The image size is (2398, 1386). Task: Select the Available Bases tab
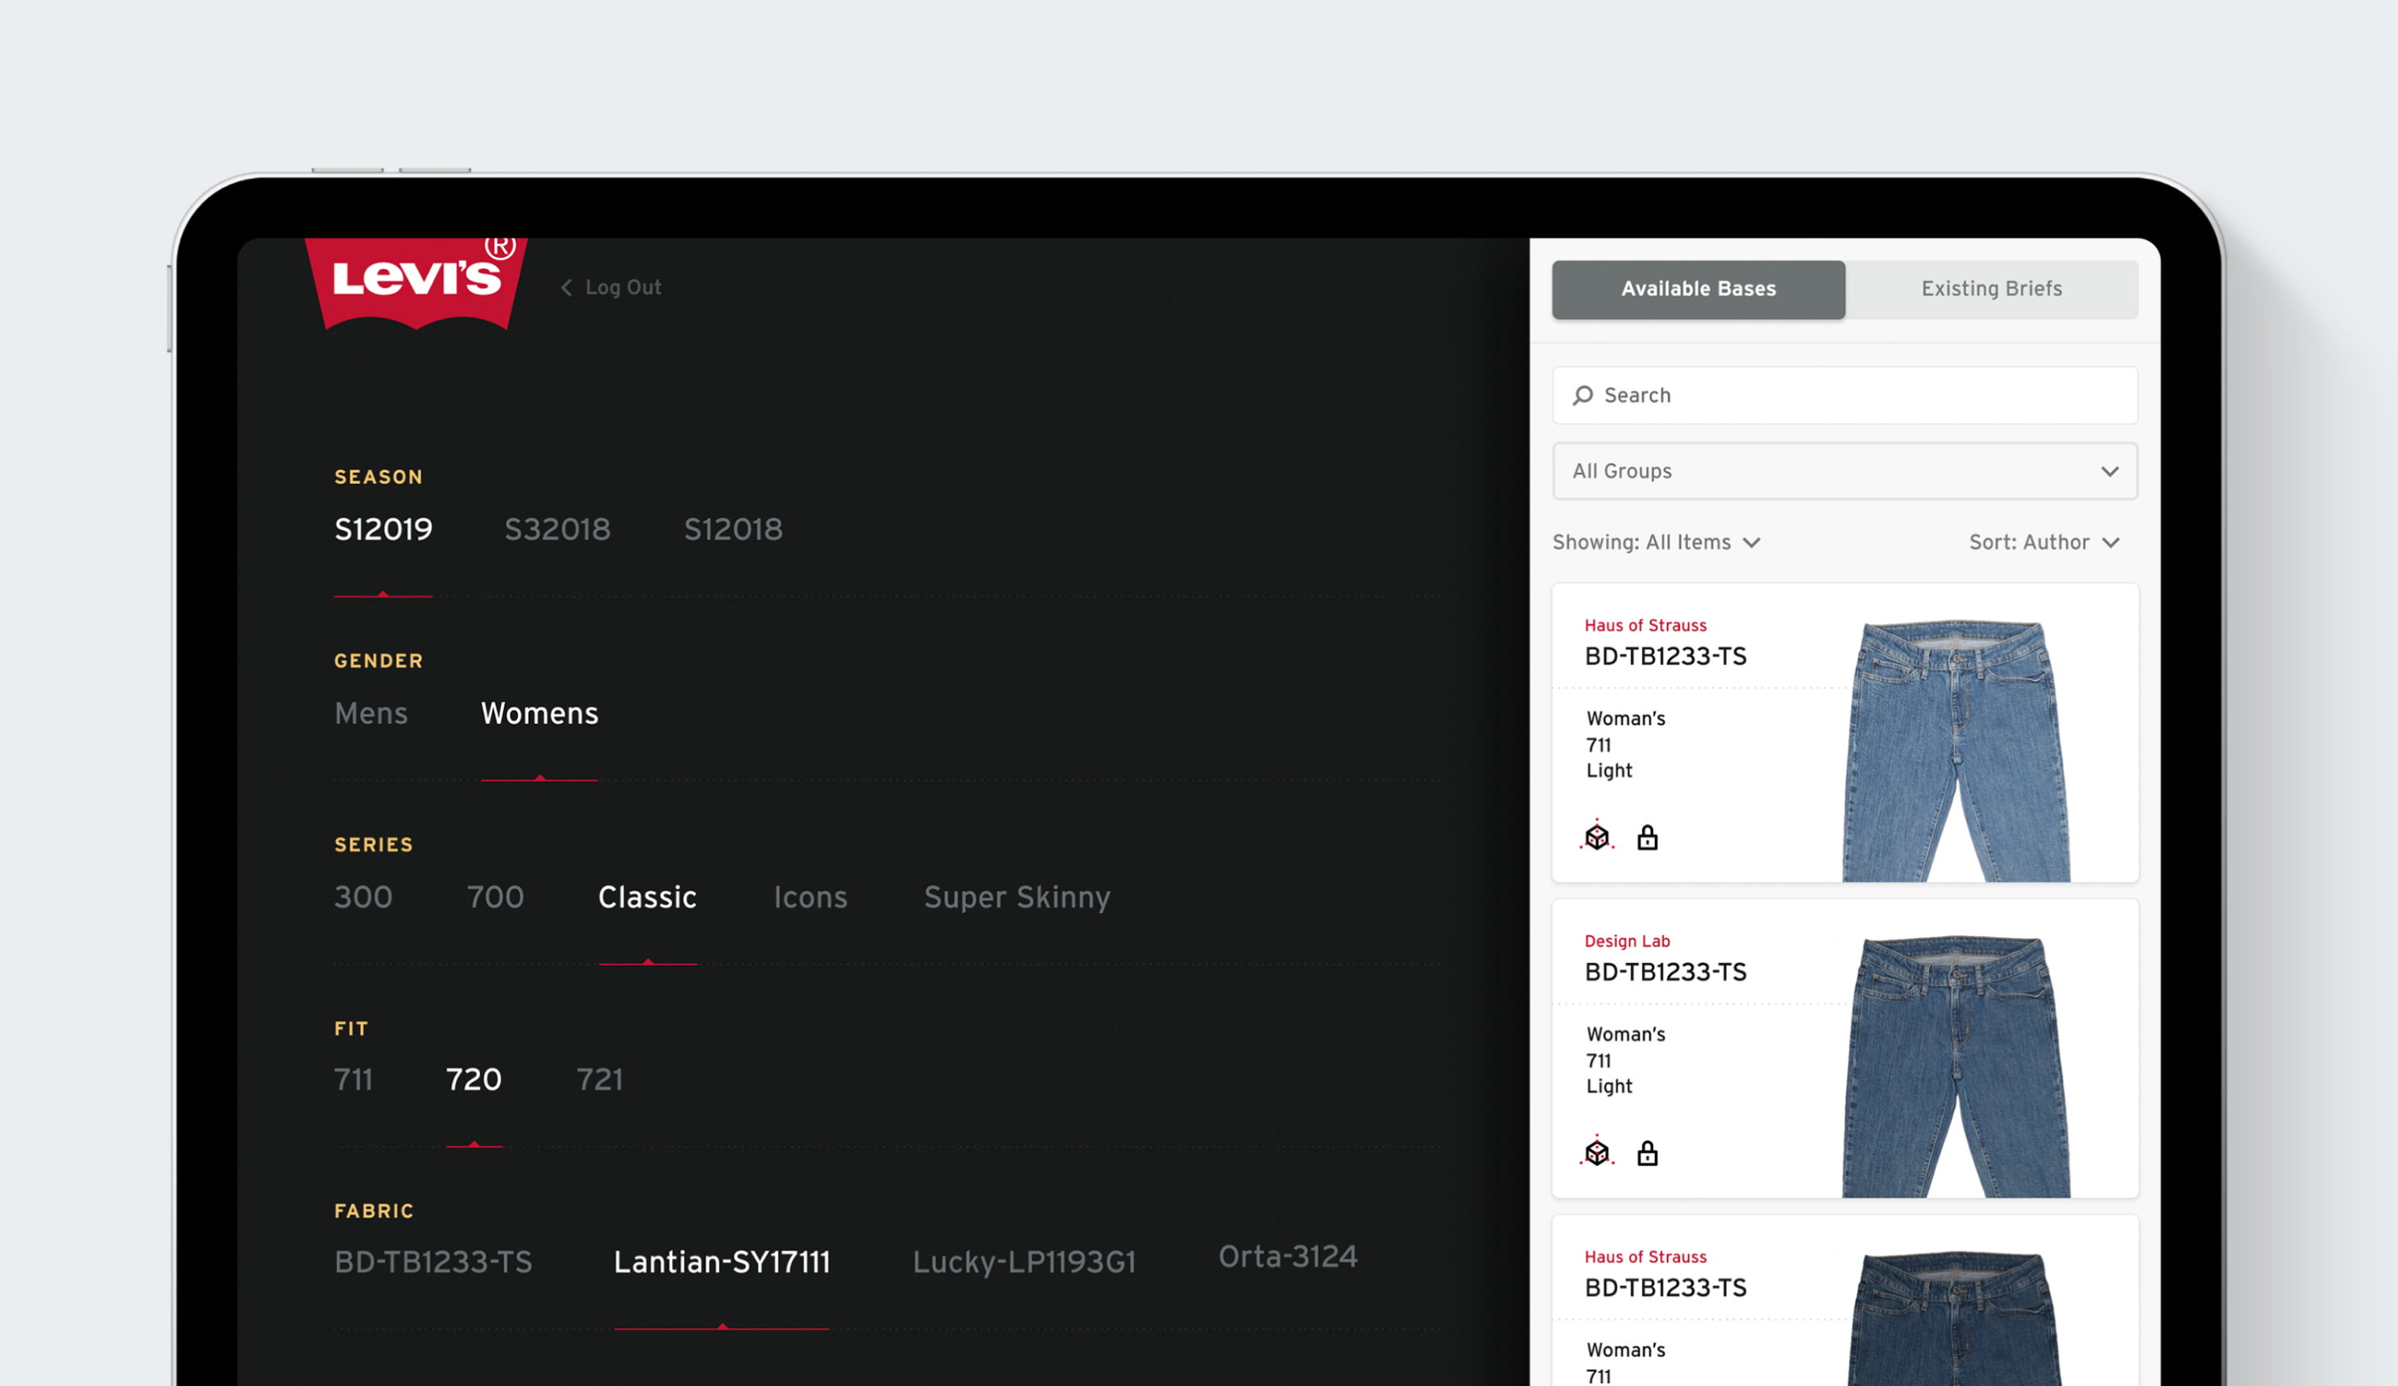click(1698, 289)
